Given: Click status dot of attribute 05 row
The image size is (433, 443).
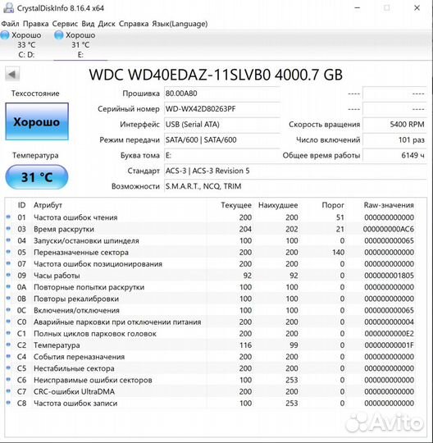Looking at the screenshot, I should point(8,252).
